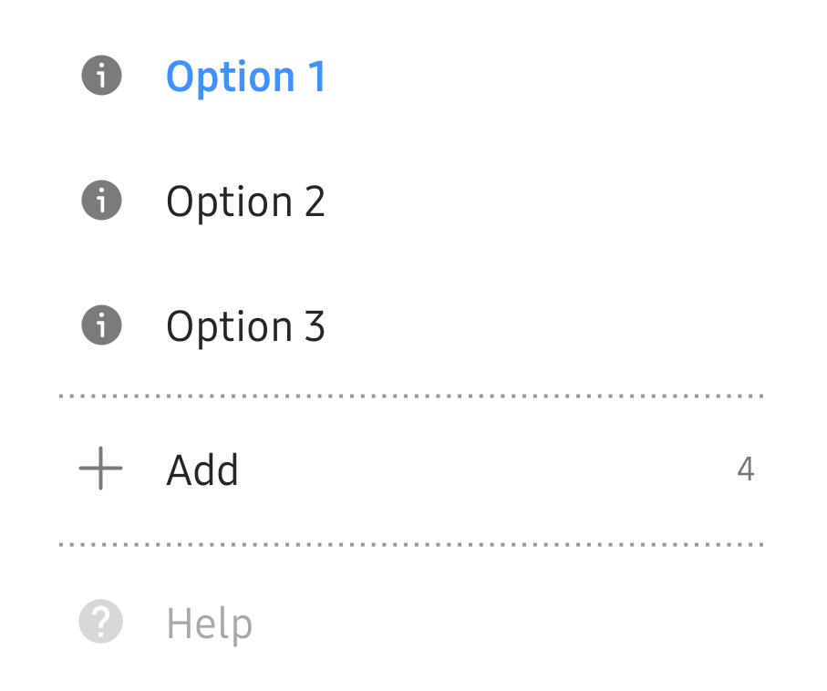Screen dimensions: 827x691
Task: Click empty row space right of Help
Action: tap(511, 624)
